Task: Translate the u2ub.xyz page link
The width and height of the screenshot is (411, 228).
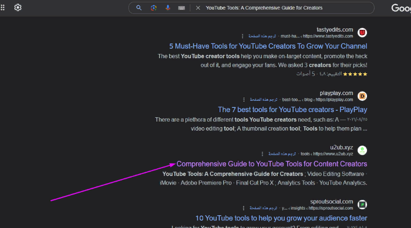Action: coord(282,154)
